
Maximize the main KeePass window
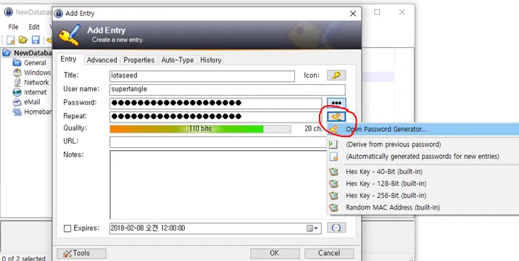tap(377, 12)
